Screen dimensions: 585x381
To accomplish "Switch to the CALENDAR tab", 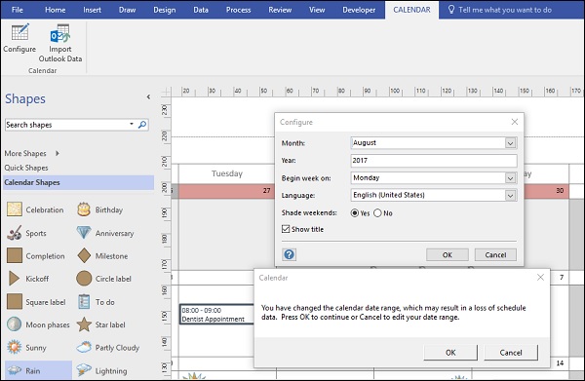I will coord(411,10).
